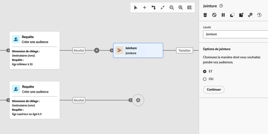Click the Continuer button
The width and height of the screenshot is (268, 134).
214,89
